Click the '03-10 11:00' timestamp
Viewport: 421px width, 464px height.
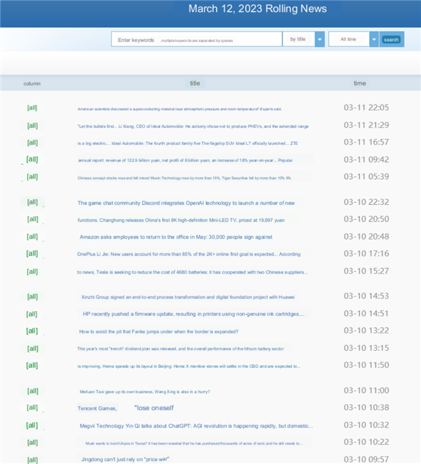tap(366, 390)
